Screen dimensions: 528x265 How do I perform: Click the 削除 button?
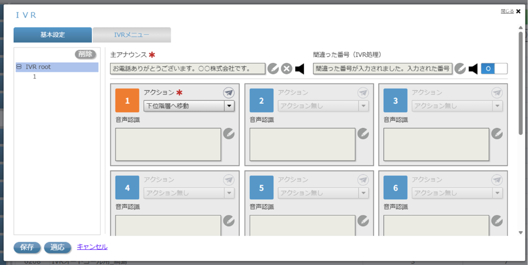[x=85, y=55]
